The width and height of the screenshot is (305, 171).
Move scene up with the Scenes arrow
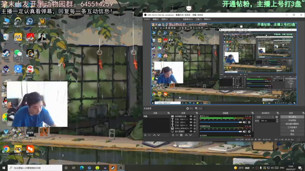[x=154, y=135]
